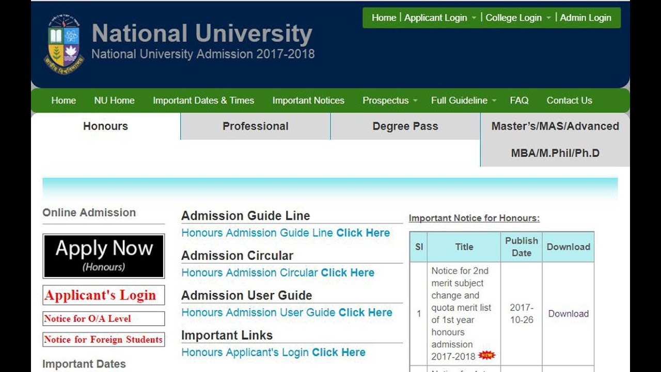The height and width of the screenshot is (372, 661).
Task: Open NU Home menu item
Action: click(114, 100)
